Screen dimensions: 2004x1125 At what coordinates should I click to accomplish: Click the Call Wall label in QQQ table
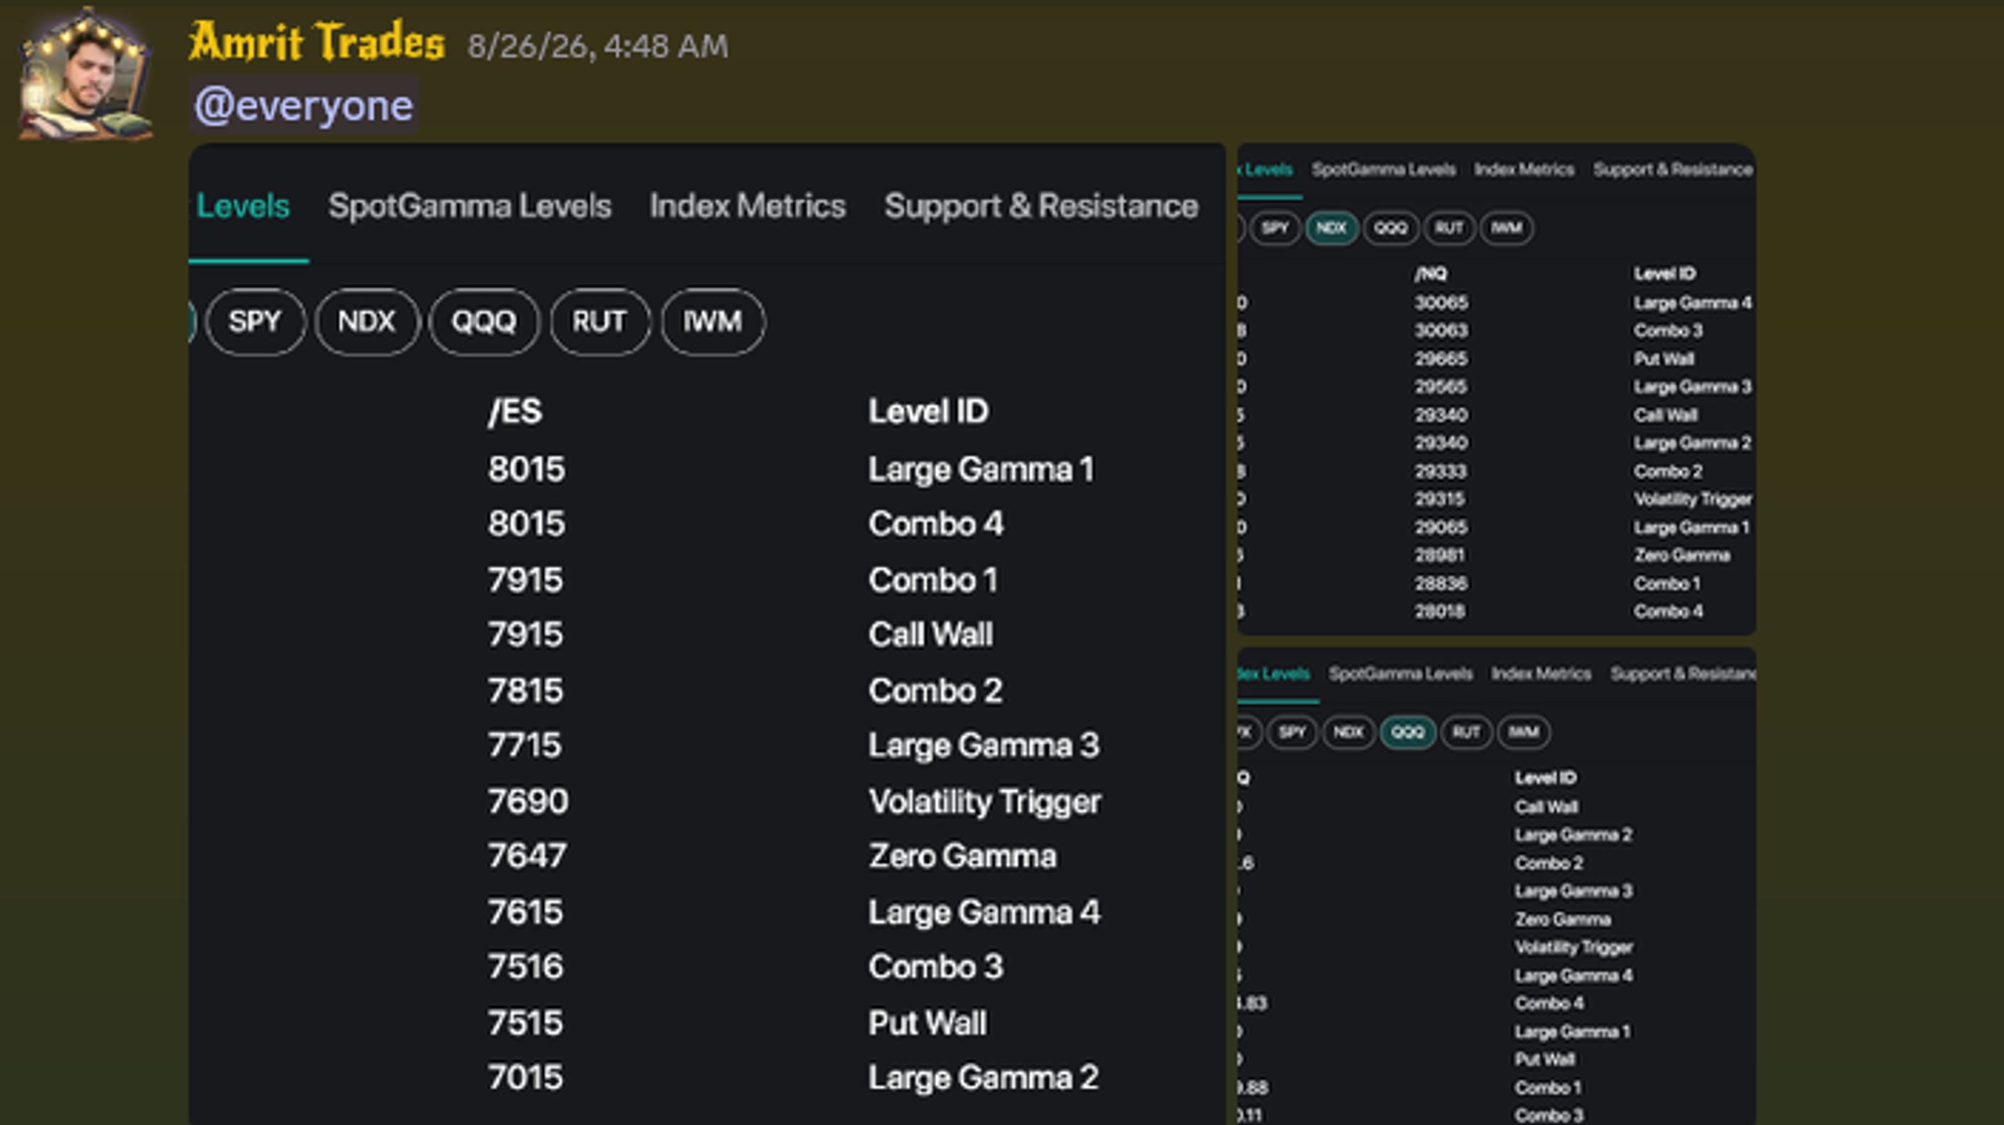[x=1546, y=807]
